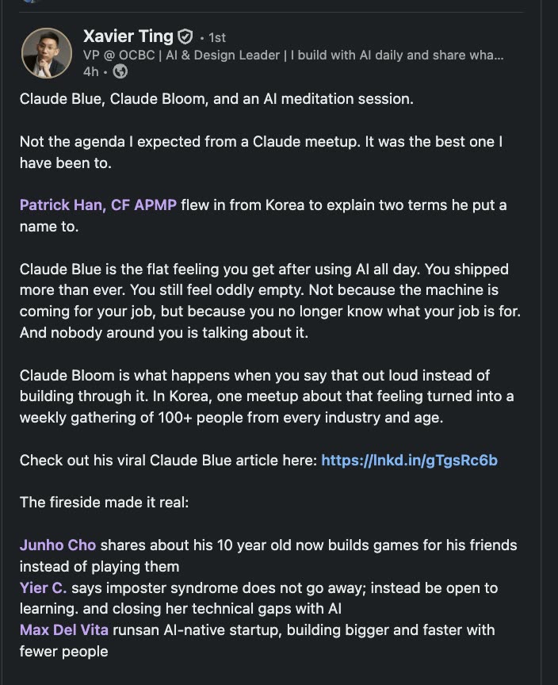This screenshot has height=685, width=558.
Task: Click the "Not the agenda I expected" paragraph
Action: coord(261,152)
